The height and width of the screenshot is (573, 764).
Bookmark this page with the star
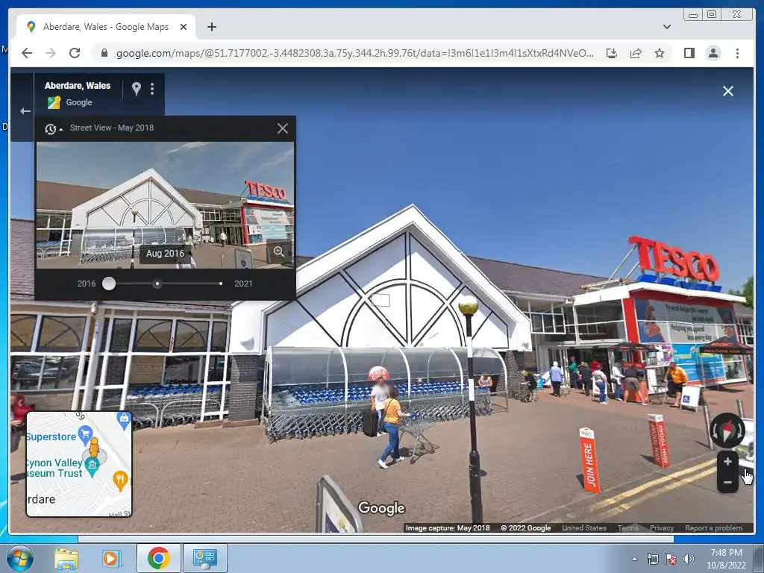[660, 53]
